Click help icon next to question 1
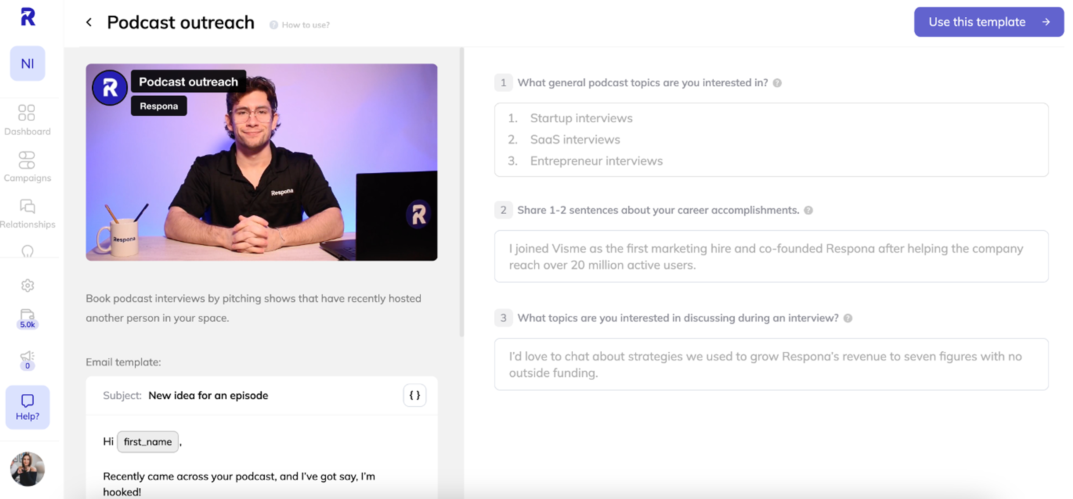 [777, 83]
